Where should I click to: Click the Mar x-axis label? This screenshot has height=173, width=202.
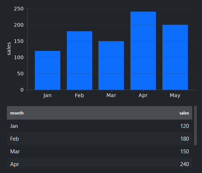pyautogui.click(x=111, y=95)
